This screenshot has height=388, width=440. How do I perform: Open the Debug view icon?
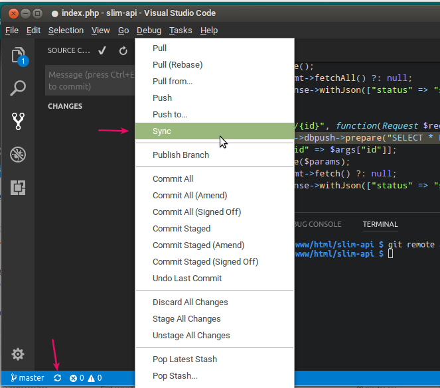[18, 155]
